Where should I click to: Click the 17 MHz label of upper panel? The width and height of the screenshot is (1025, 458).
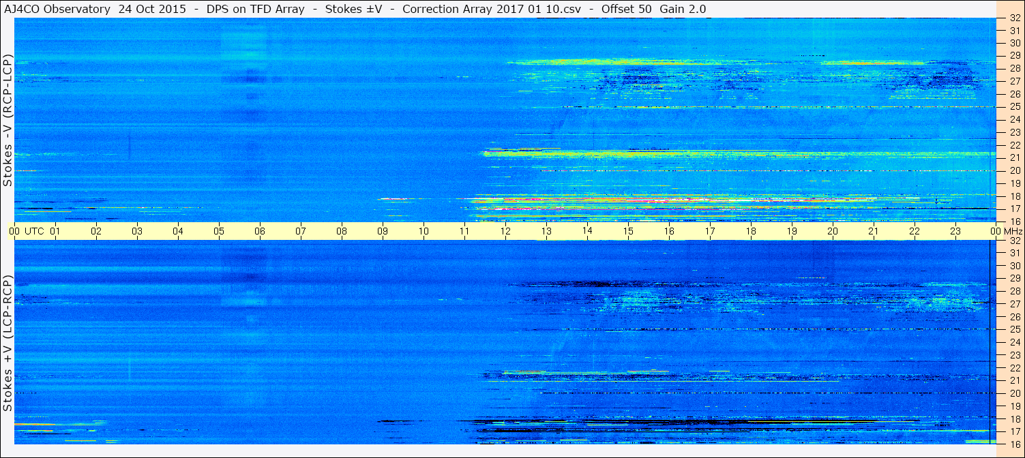[1014, 209]
